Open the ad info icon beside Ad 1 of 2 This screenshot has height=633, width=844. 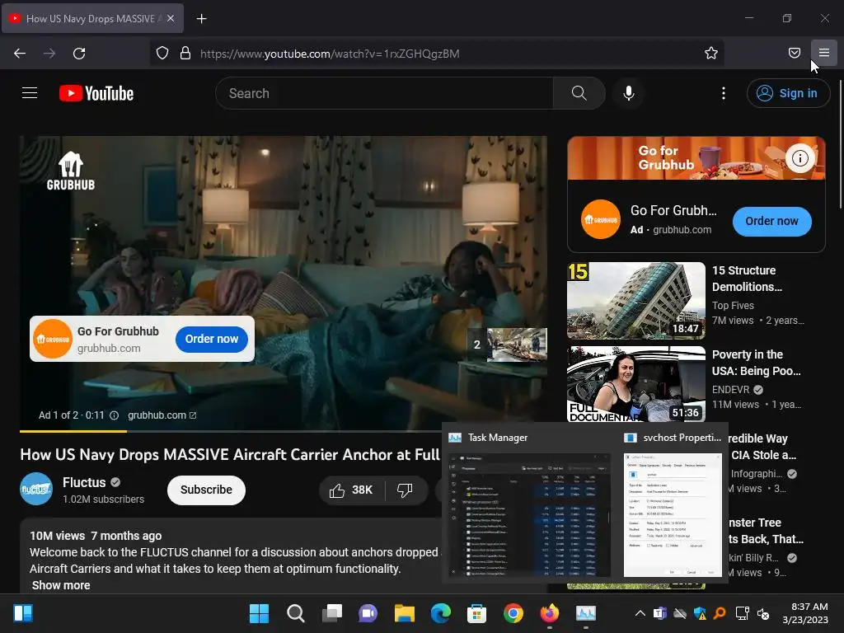[114, 415]
